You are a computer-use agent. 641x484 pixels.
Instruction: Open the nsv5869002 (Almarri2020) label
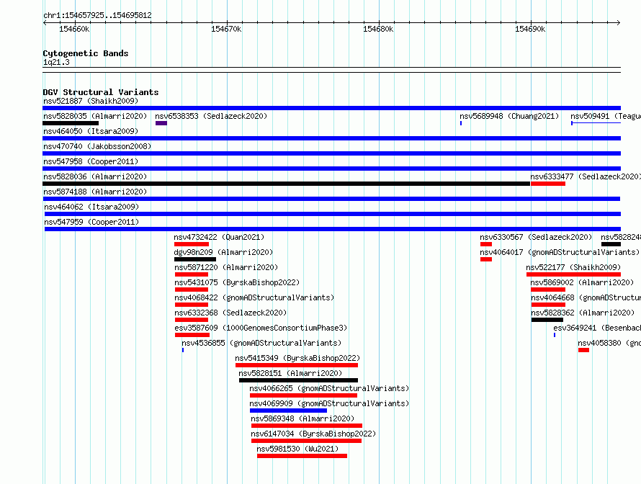tap(582, 282)
